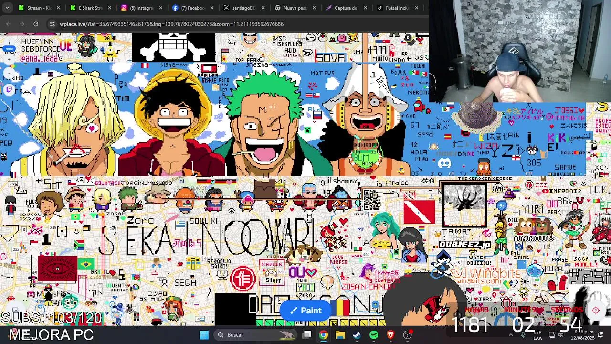Close the santiagoElB X tab
611x344 pixels.
point(263,8)
